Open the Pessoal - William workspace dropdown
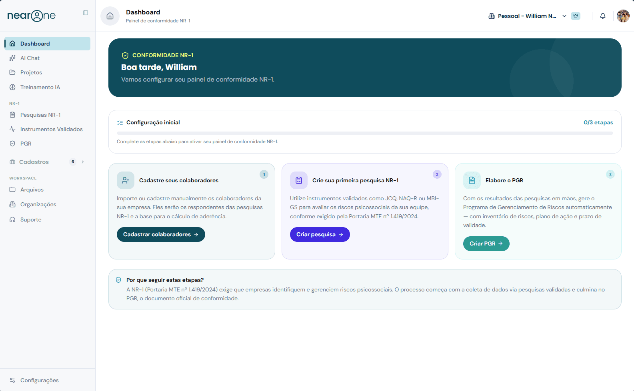The width and height of the screenshot is (634, 391). (528, 16)
